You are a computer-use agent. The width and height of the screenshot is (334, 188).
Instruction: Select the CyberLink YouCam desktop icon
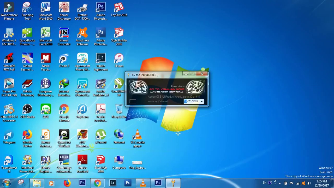pos(64,139)
